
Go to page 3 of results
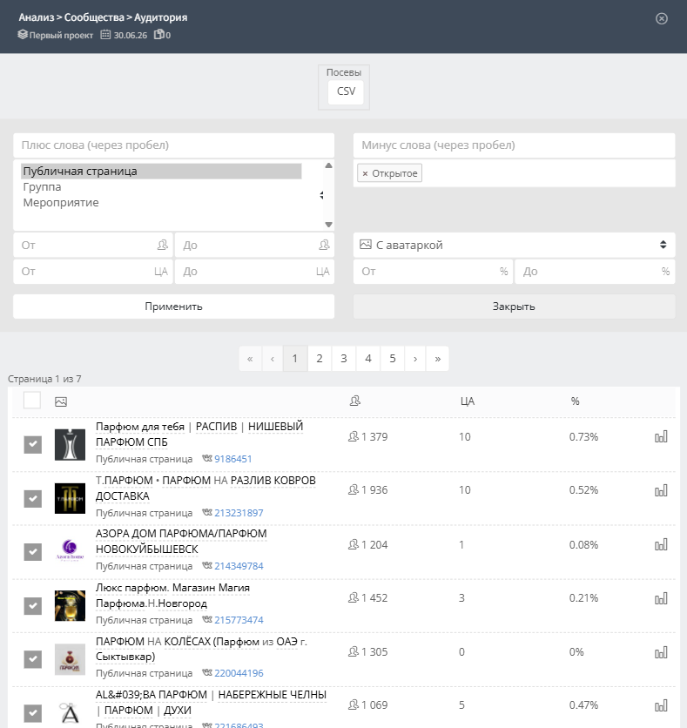pyautogui.click(x=343, y=359)
